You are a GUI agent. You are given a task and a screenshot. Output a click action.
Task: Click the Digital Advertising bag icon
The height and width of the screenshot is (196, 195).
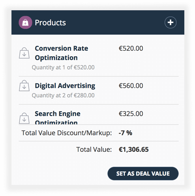tap(24, 86)
